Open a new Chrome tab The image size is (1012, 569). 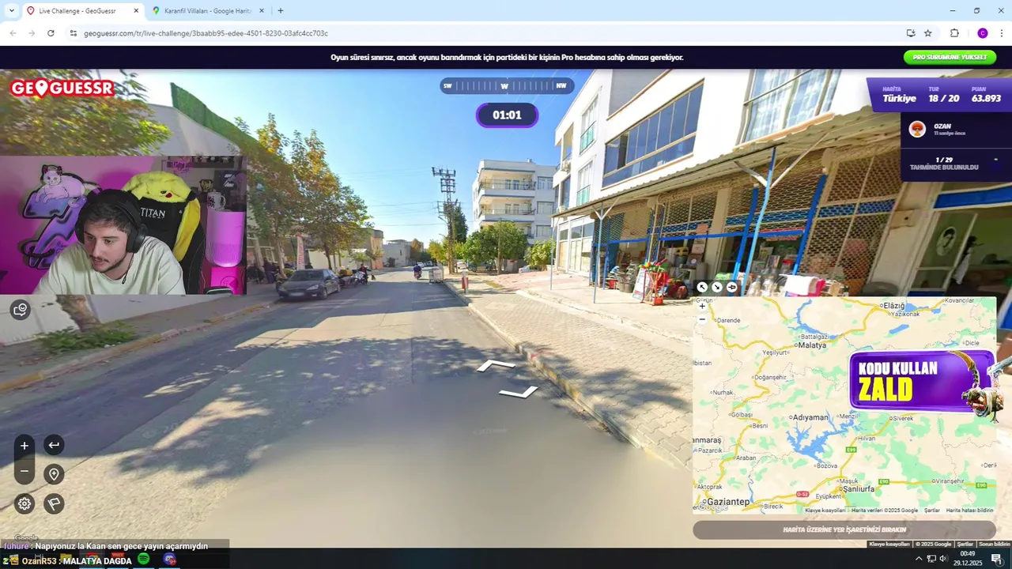[280, 11]
